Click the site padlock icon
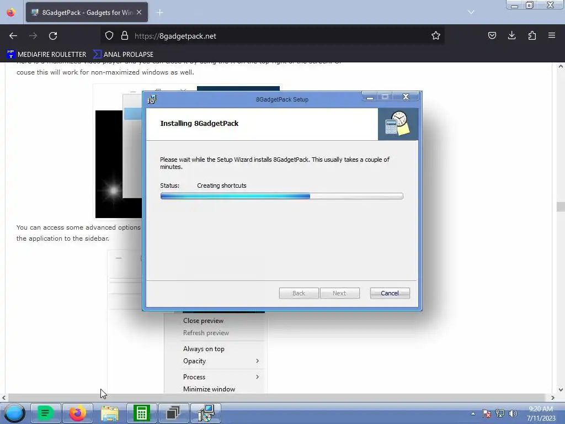This screenshot has height=424, width=565. (125, 36)
